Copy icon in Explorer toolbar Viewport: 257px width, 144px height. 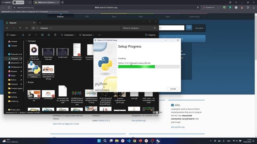[29, 35]
